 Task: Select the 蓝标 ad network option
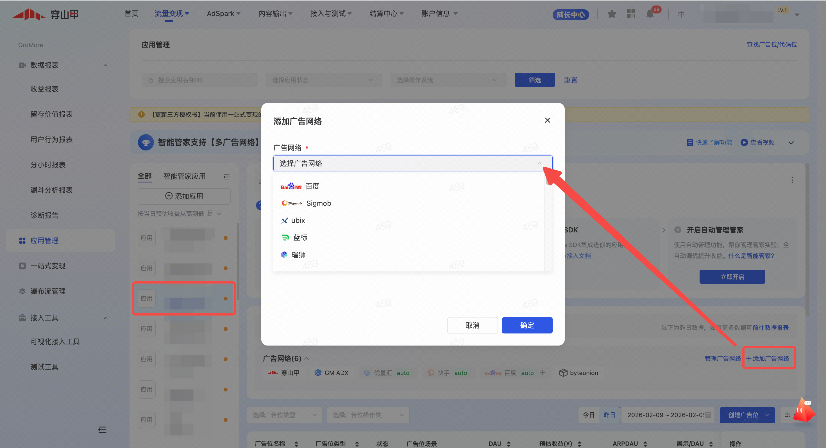(300, 237)
